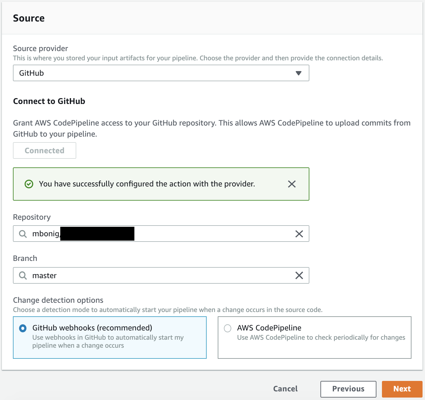Click the Branch search magnifier icon
Viewport: 425px width, 400px height.
23,275
